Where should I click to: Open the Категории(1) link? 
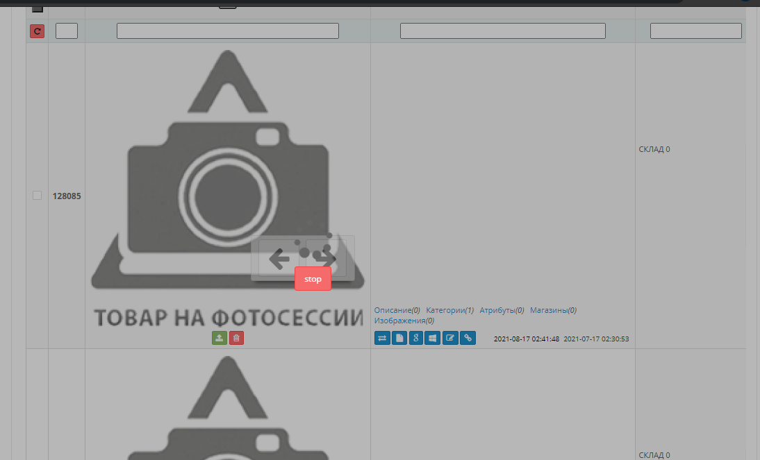[x=449, y=310]
